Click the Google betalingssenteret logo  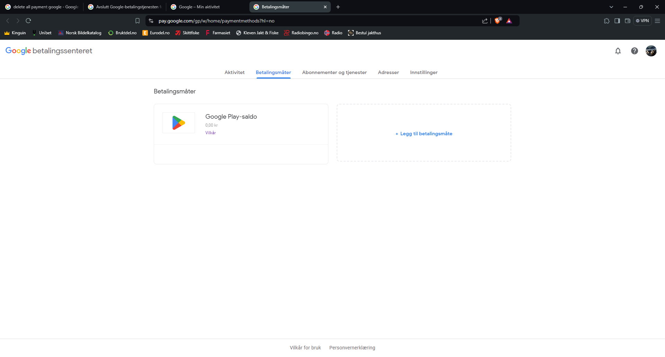point(49,51)
